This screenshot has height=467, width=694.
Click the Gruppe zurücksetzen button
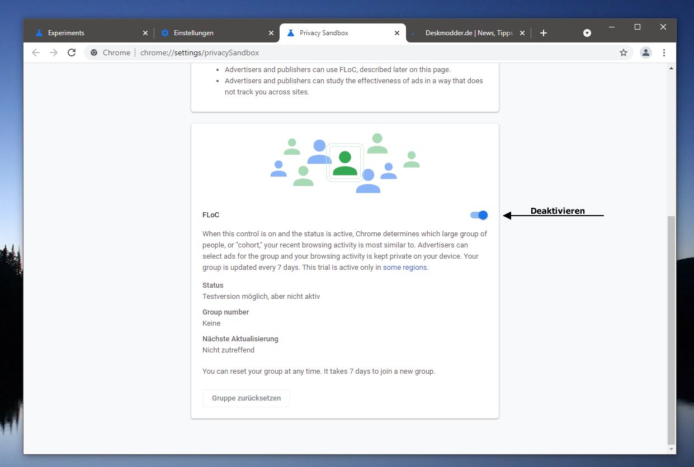[246, 398]
